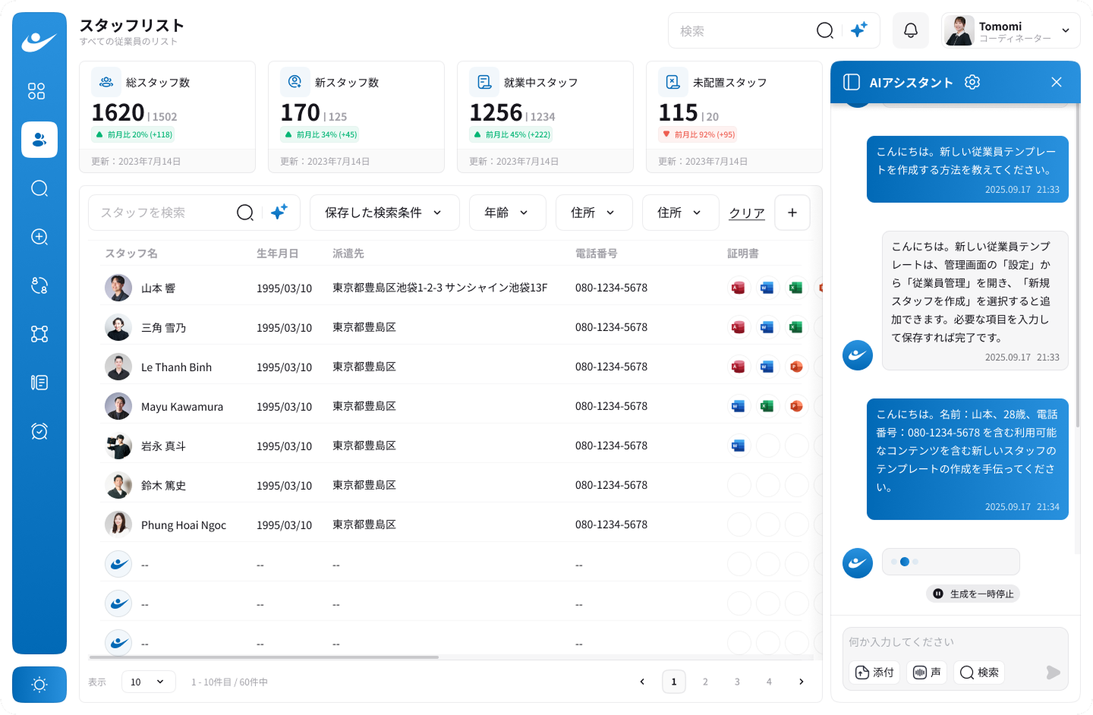Toggle the AI assistant panel layout icon
This screenshot has width=1093, height=715.
click(x=852, y=82)
